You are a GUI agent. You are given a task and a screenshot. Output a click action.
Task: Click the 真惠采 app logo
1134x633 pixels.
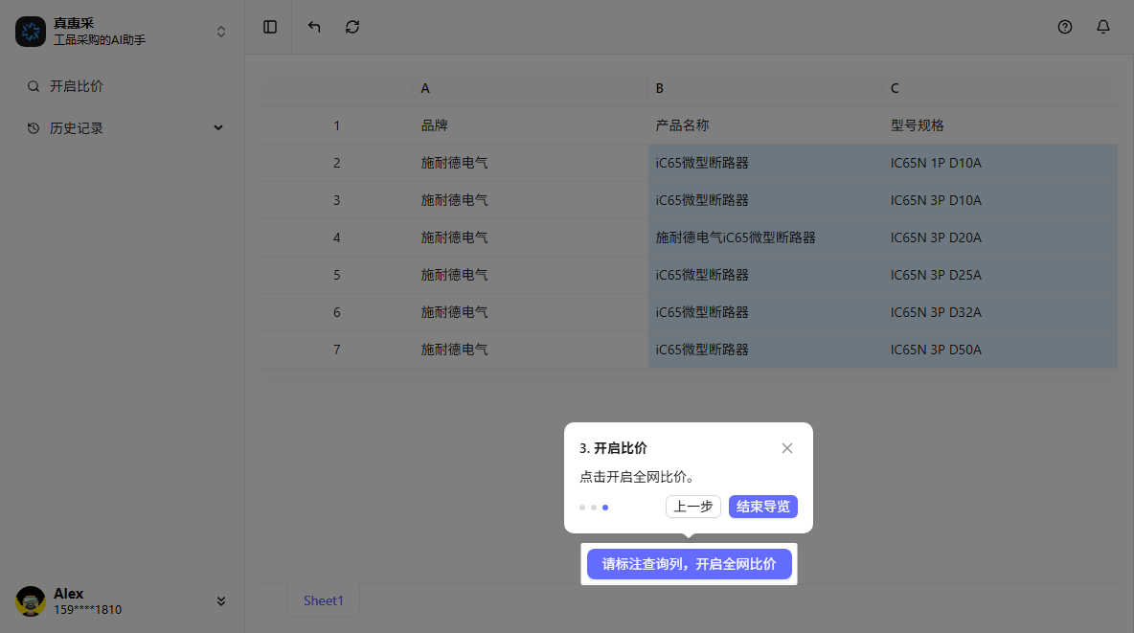31,32
